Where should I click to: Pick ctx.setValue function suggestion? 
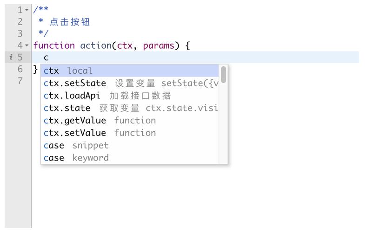pos(130,133)
